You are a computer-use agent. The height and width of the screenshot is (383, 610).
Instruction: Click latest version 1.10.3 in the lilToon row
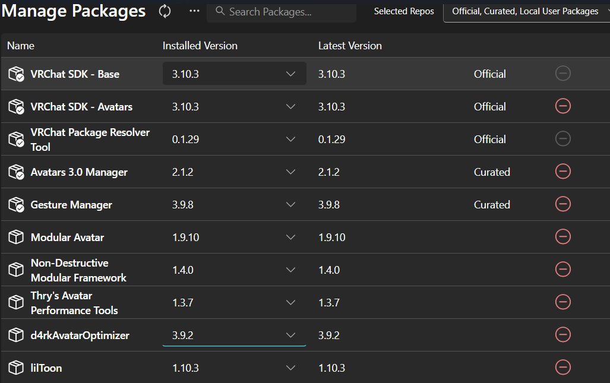pyautogui.click(x=331, y=368)
